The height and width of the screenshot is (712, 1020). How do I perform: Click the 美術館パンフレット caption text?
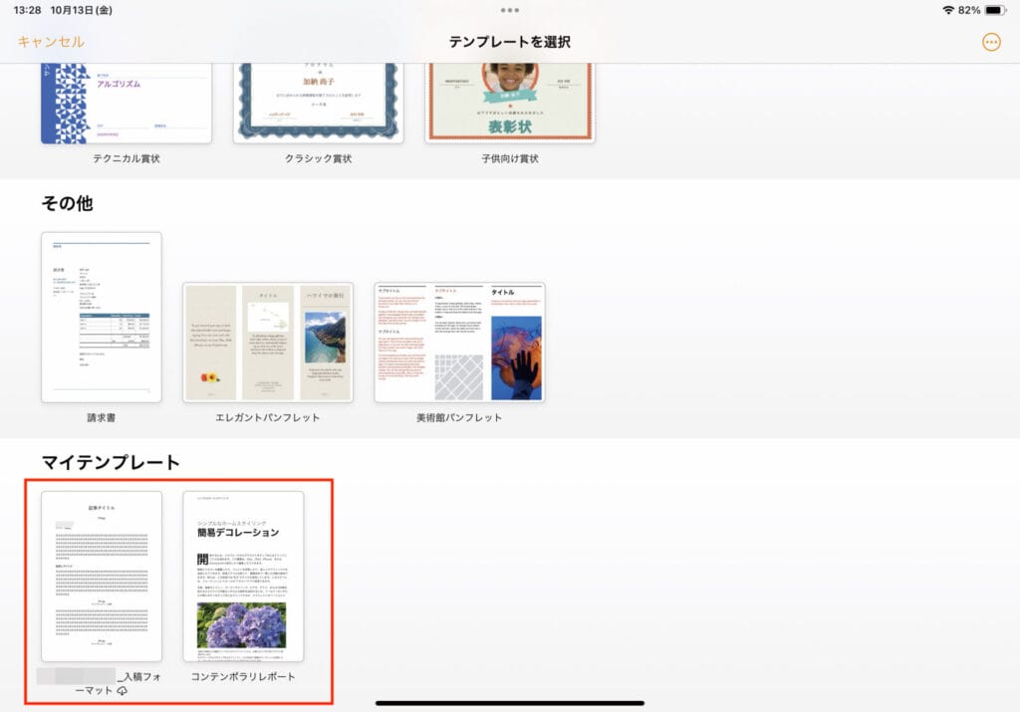click(459, 417)
